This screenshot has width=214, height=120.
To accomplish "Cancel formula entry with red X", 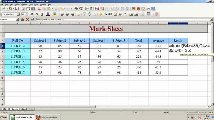I will tap(27, 19).
